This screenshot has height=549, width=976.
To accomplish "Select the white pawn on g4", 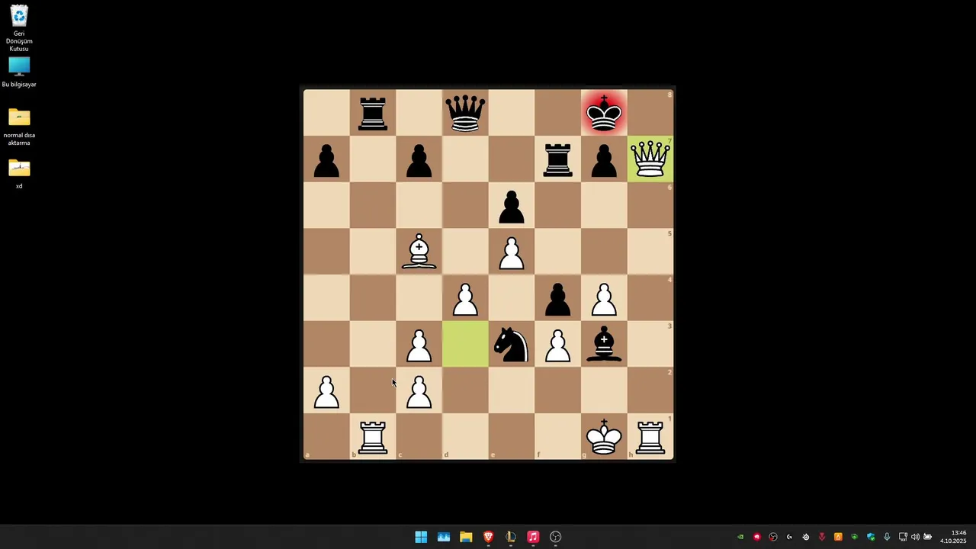I will [x=604, y=299].
